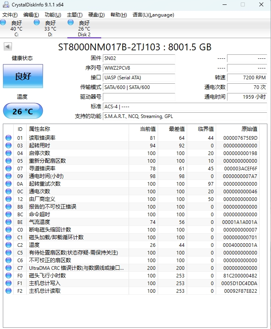Click the 良好 health status button

(23, 76)
